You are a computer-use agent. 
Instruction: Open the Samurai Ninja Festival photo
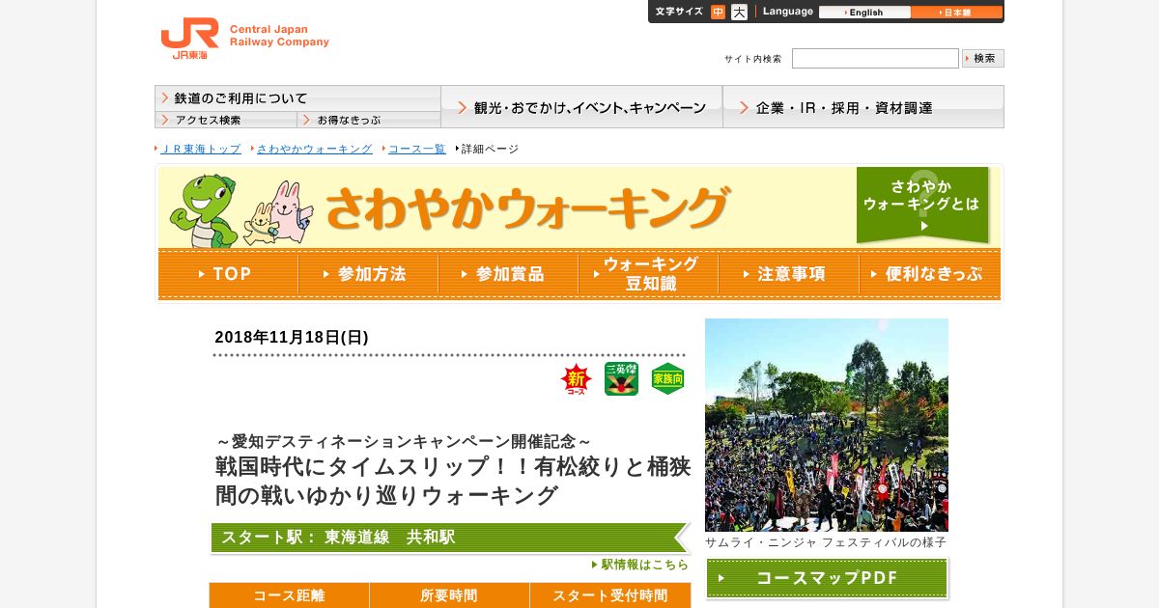tap(827, 425)
